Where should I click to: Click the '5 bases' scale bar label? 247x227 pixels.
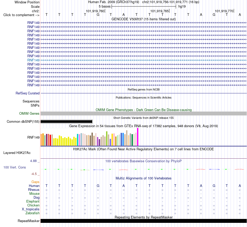[105, 7]
